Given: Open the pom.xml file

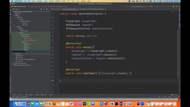Looking at the screenshot, I should pos(19,61).
